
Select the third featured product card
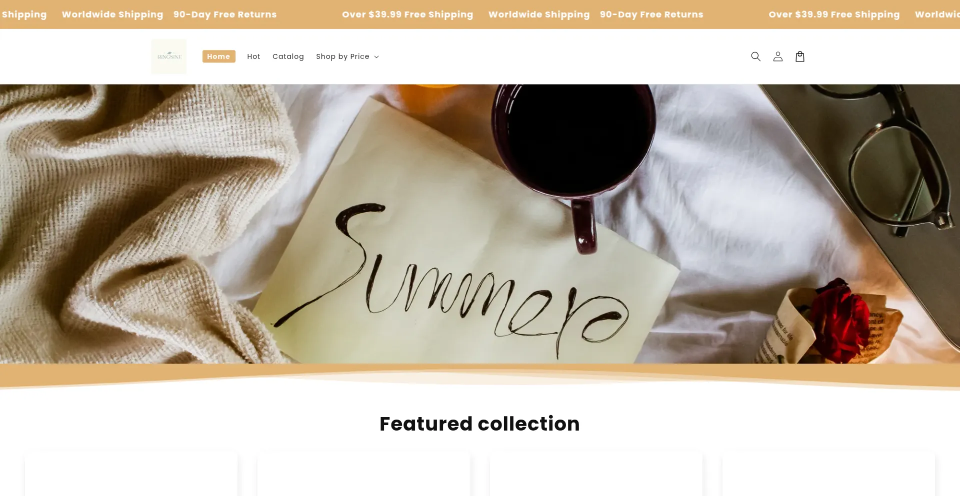click(x=596, y=474)
